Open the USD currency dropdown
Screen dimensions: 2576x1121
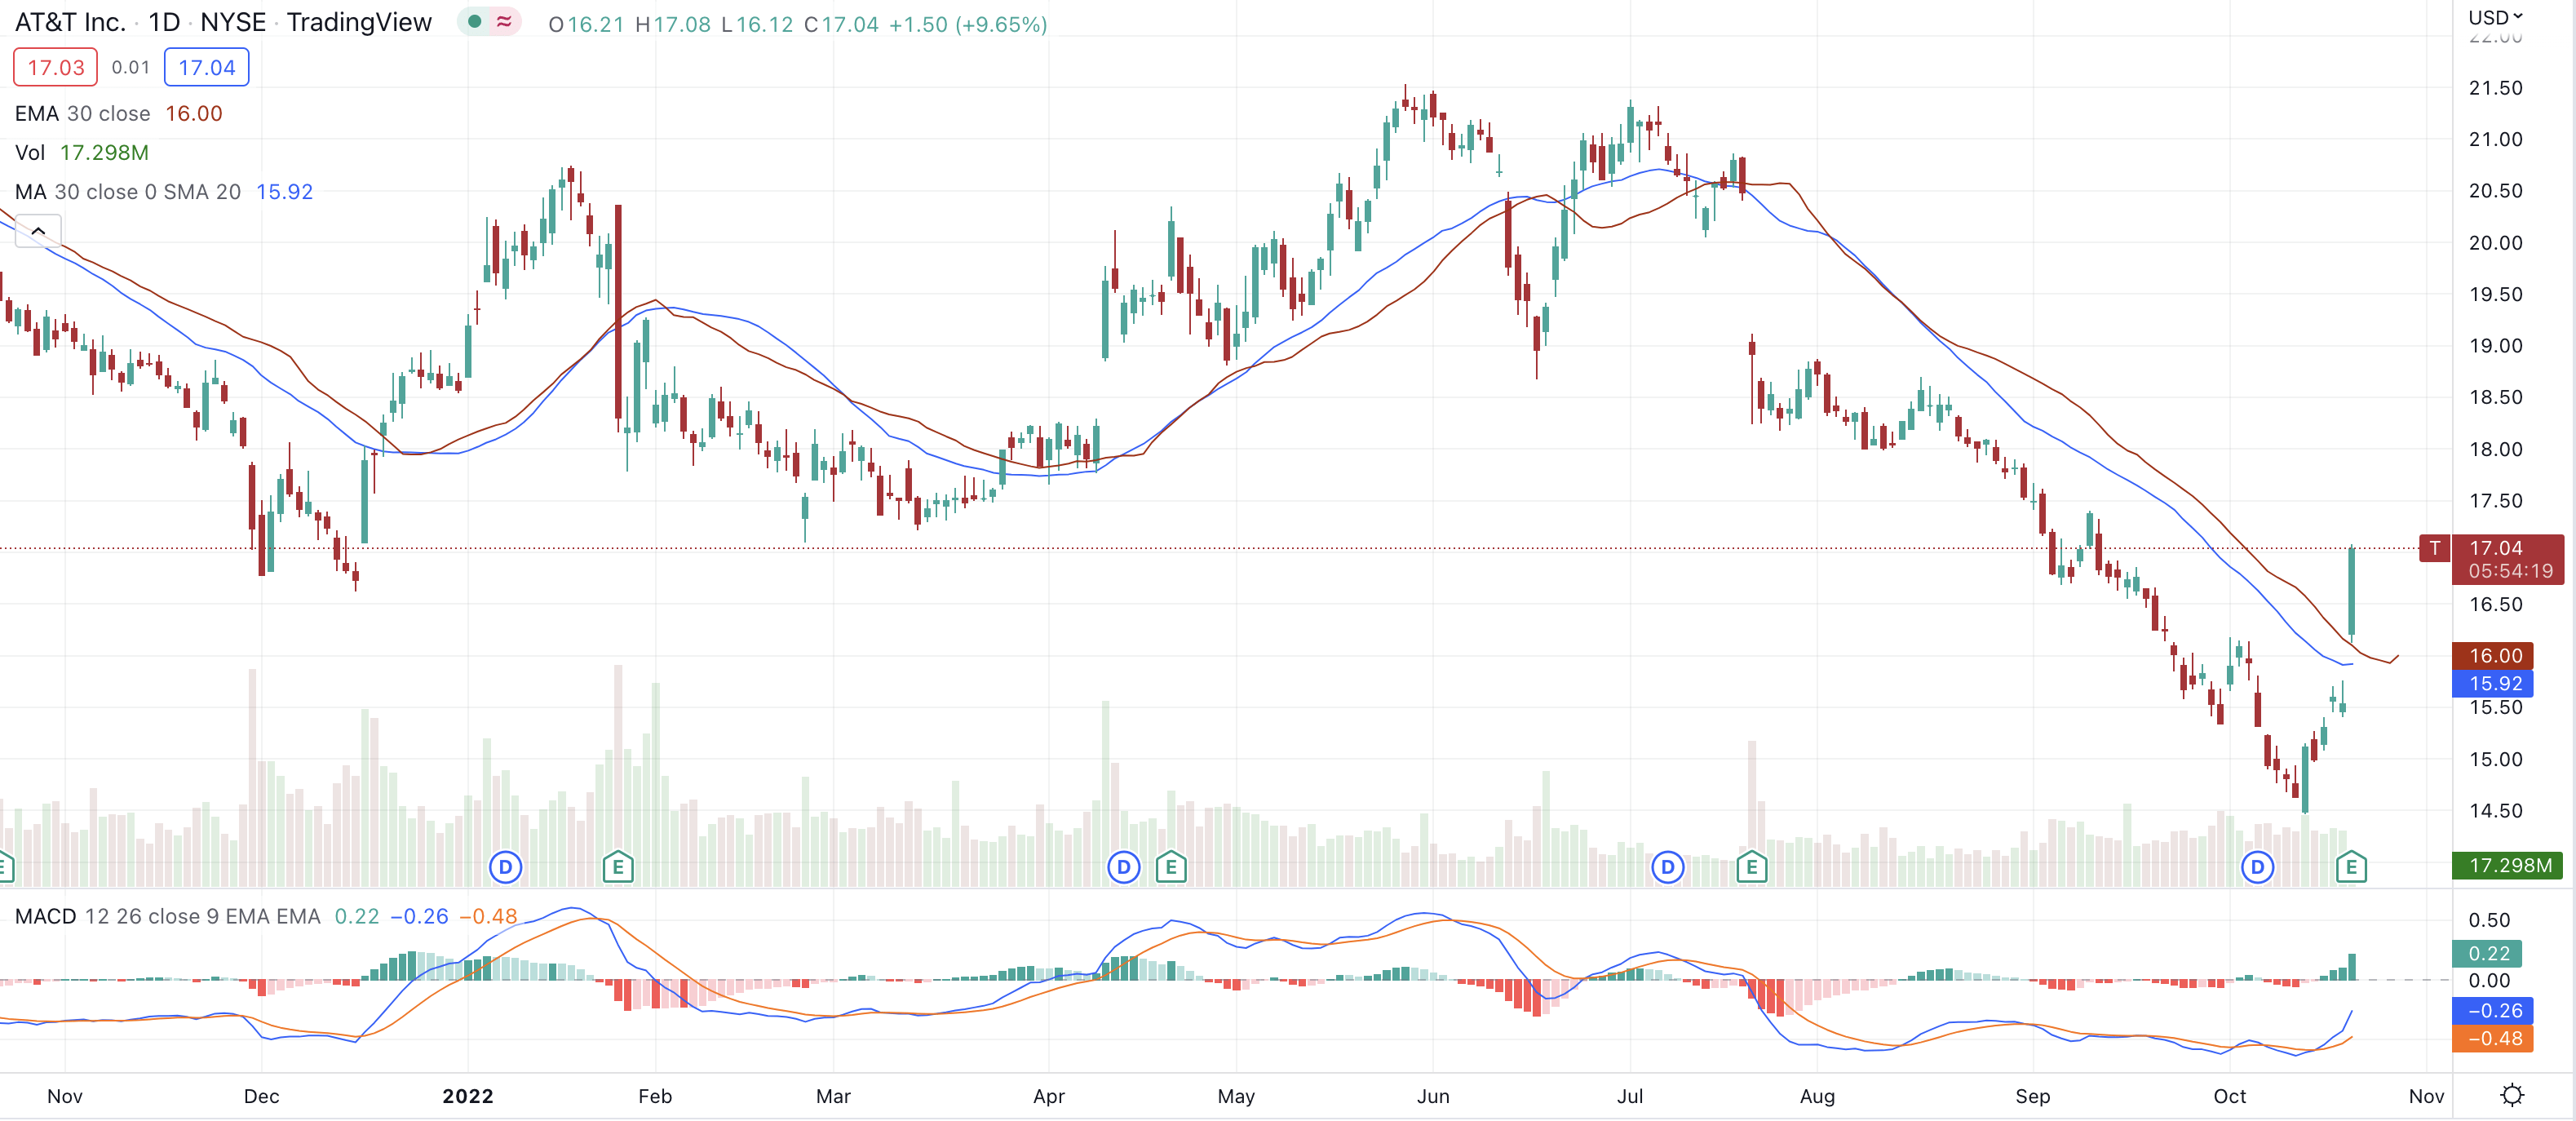[x=2496, y=17]
